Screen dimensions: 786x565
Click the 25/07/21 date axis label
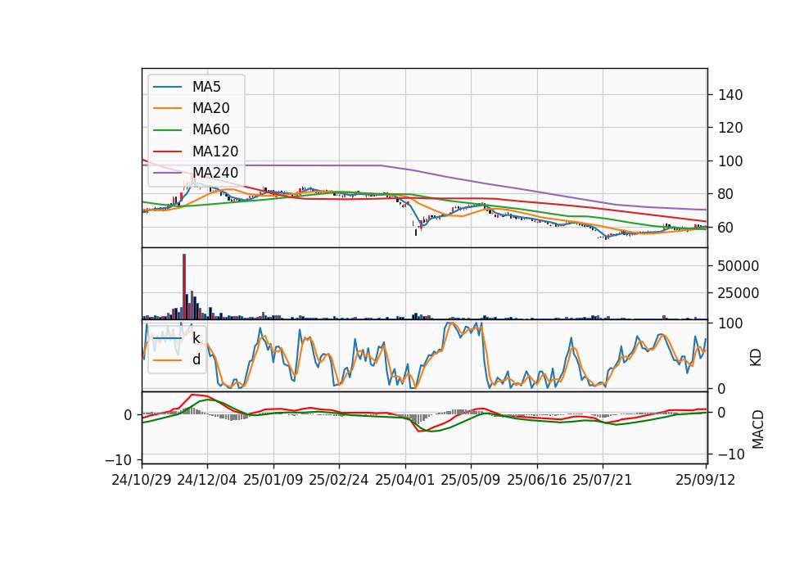pyautogui.click(x=603, y=480)
